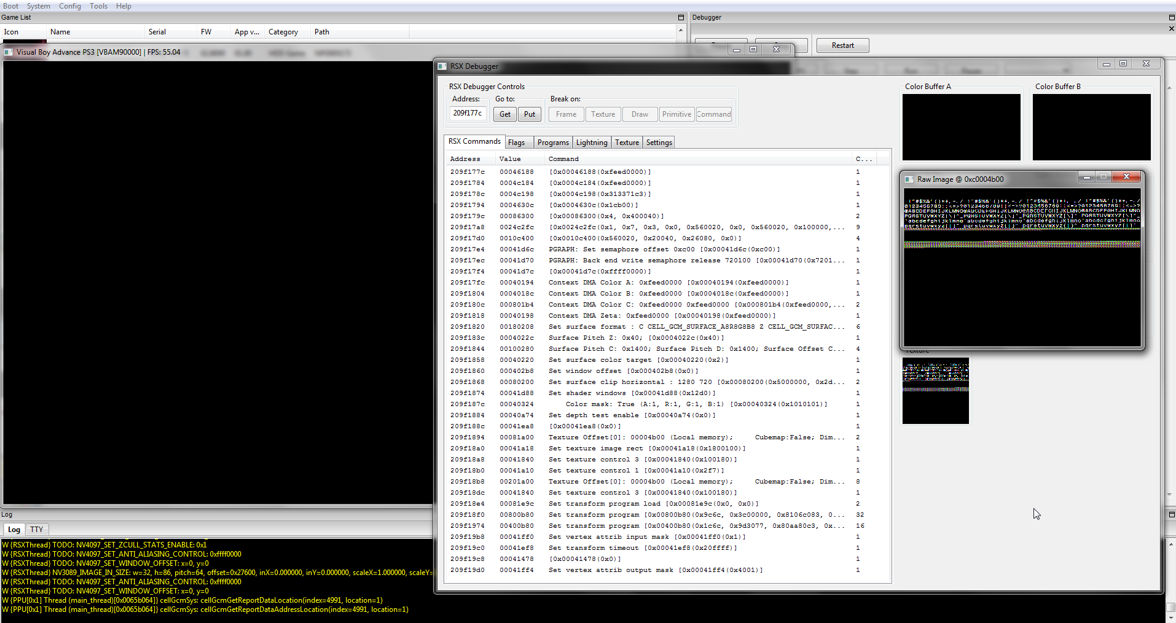Float the Debugger dock panel
The width and height of the screenshot is (1176, 623).
point(1171,18)
